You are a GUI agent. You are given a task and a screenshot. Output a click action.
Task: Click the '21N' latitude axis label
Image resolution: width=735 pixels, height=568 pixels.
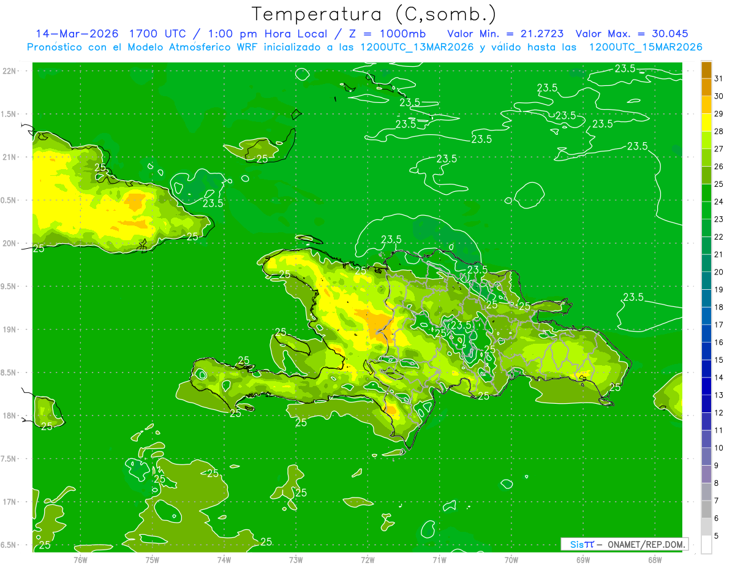click(x=9, y=157)
